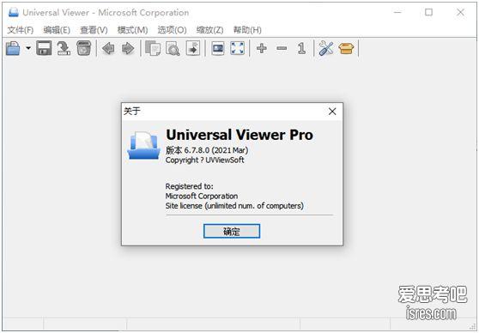Click the toolbar icon right of Save
The image size is (479, 333).
(64, 48)
